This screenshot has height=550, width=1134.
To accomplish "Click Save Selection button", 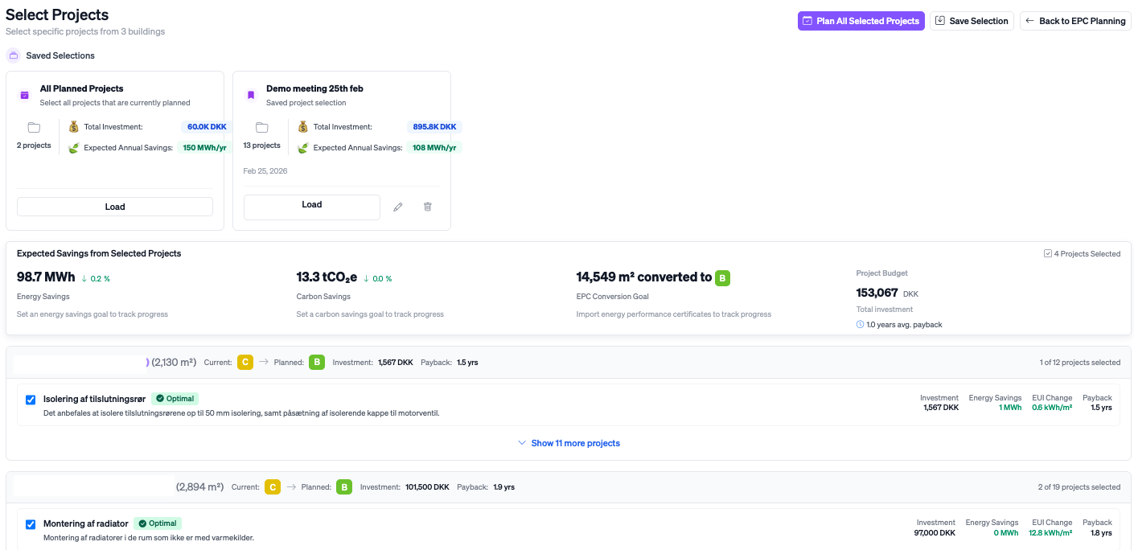I will pyautogui.click(x=972, y=21).
